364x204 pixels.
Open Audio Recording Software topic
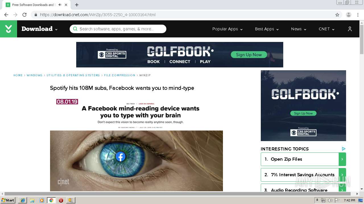[x=303, y=188]
